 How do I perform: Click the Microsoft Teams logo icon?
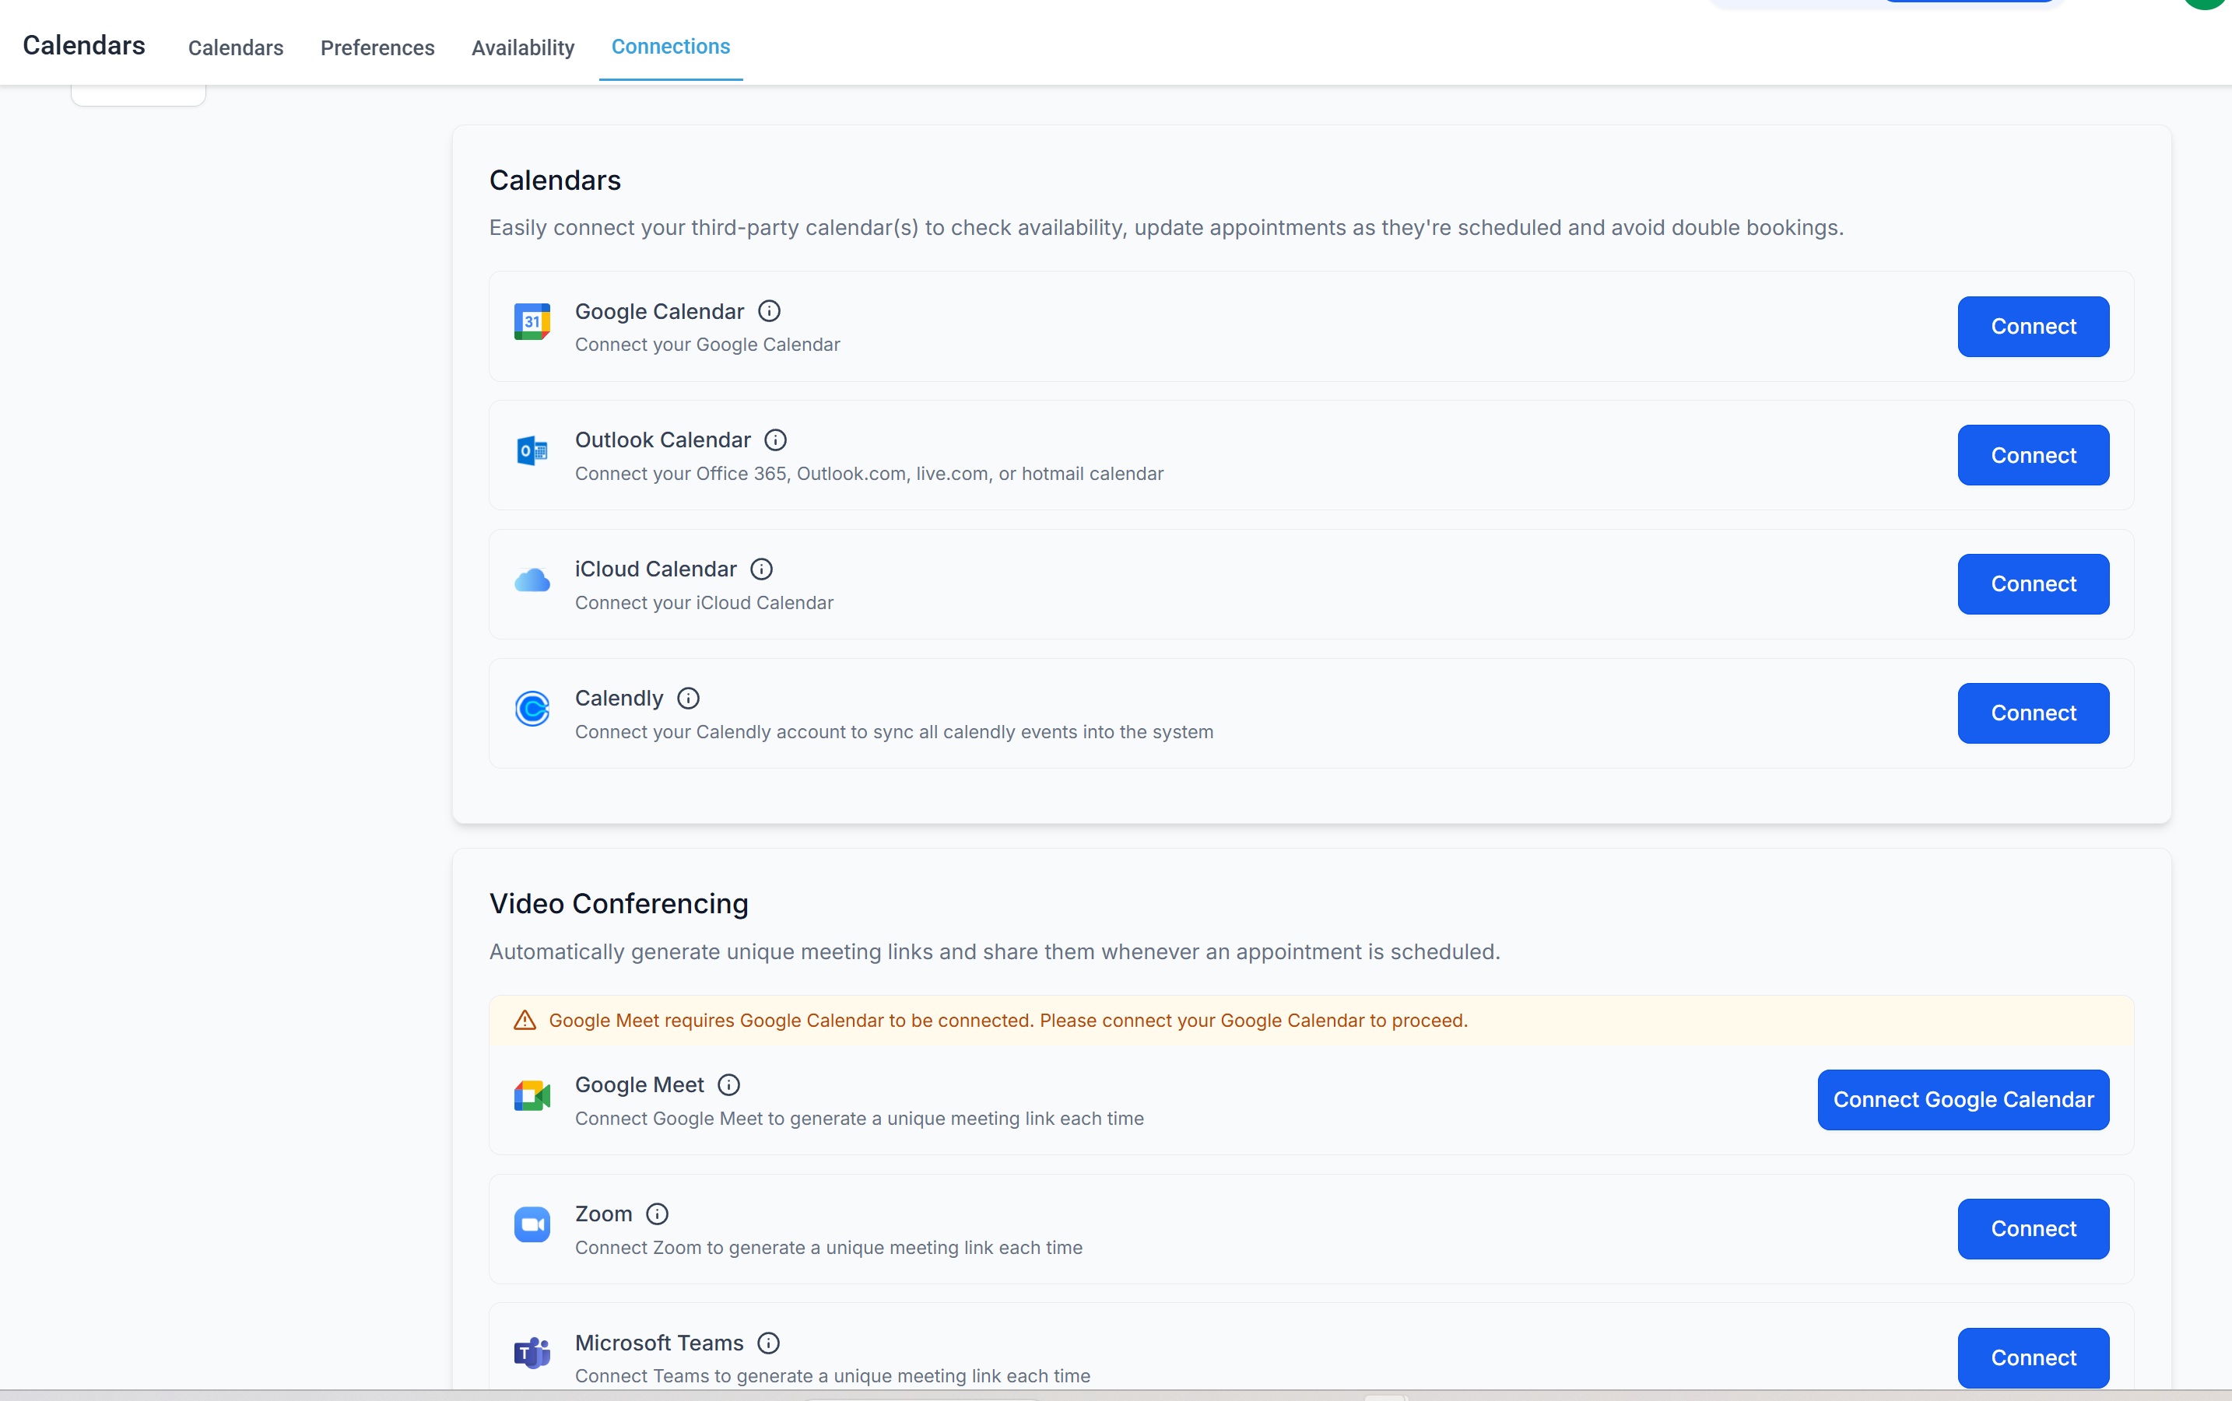point(532,1354)
